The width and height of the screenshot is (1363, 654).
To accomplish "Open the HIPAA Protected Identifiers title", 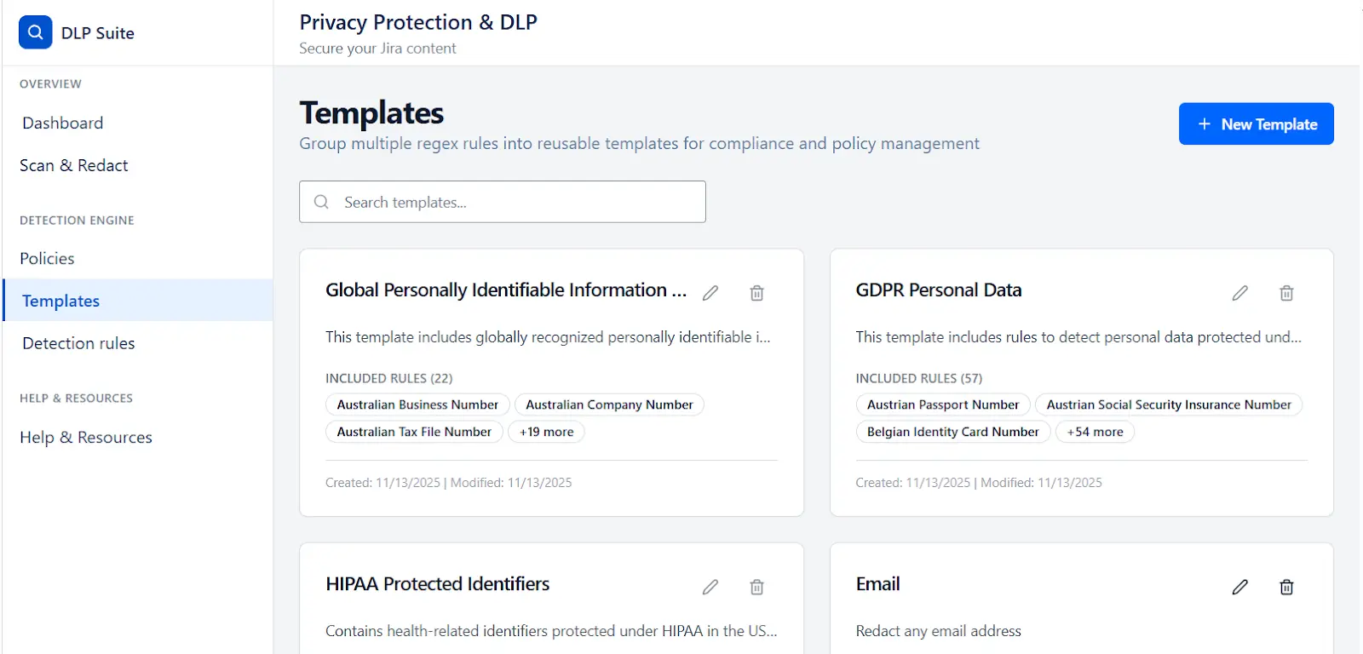I will [x=437, y=584].
